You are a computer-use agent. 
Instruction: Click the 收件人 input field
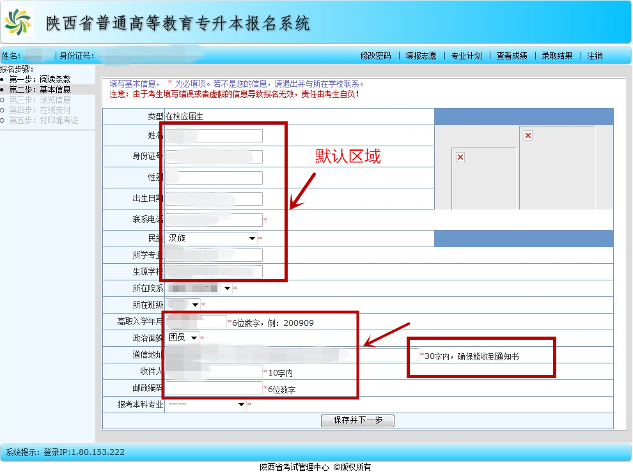(x=214, y=371)
